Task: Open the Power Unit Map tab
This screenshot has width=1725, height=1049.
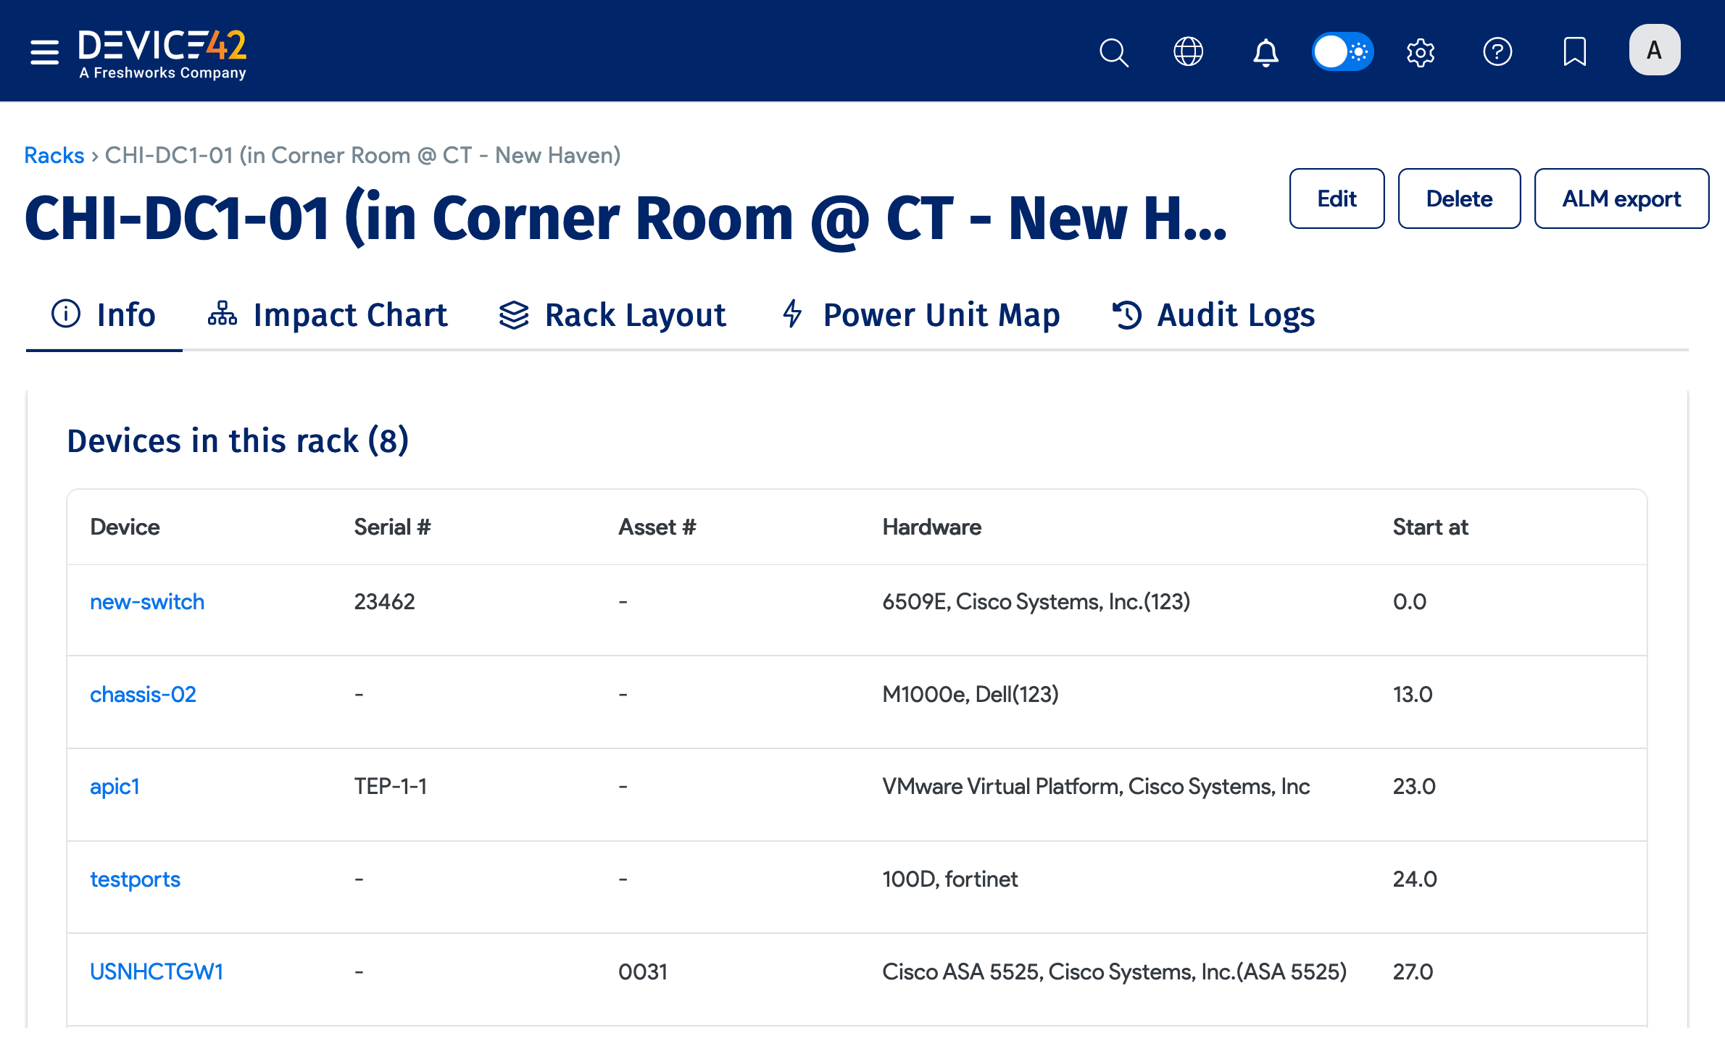Action: point(920,315)
